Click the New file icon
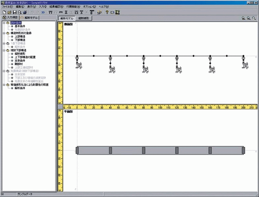 tap(4, 12)
